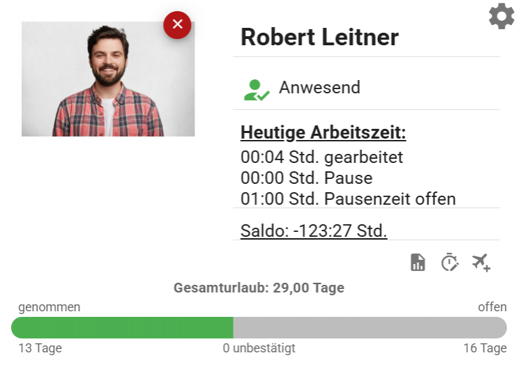Click the Saldo: -123:27 Std. link
This screenshot has height=367, width=516.
click(313, 231)
